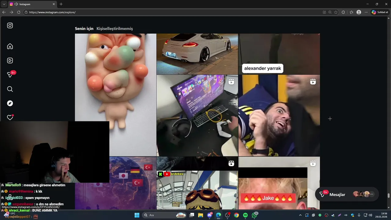Go to Instagram Home feed icon

(10, 46)
